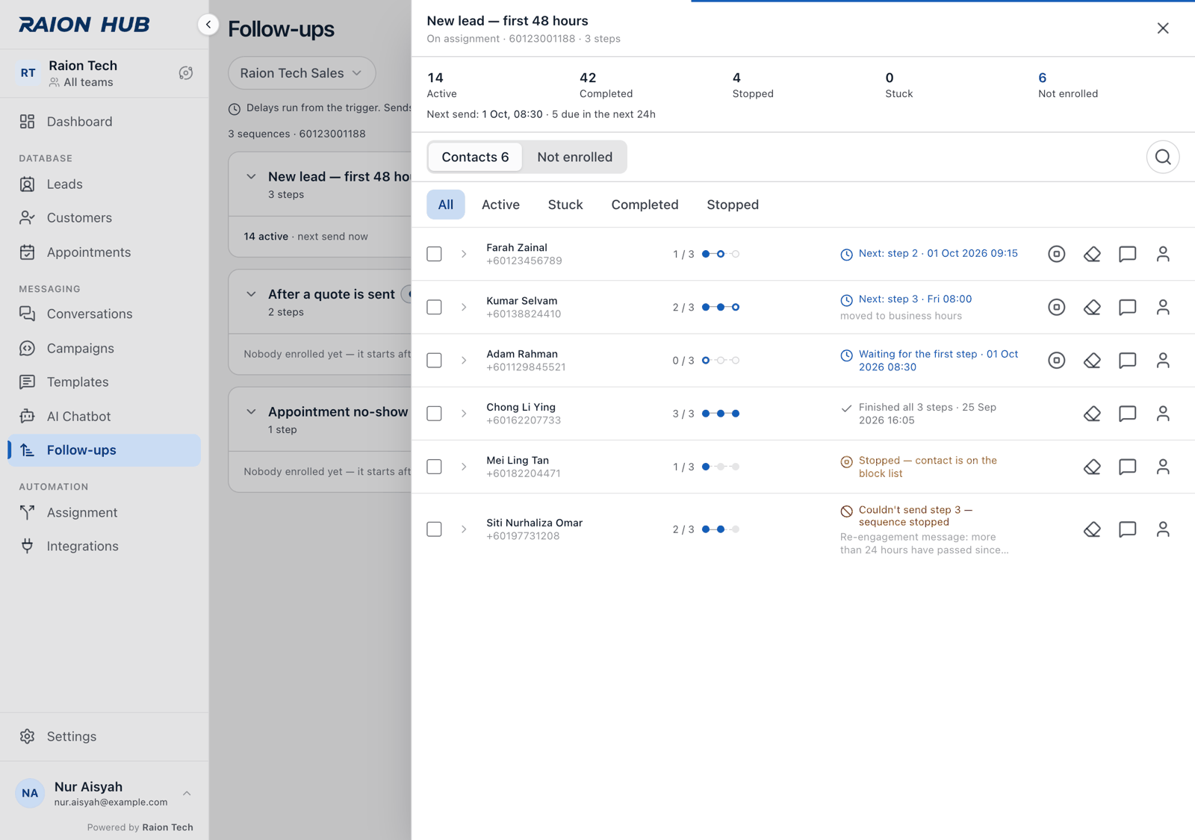
Task: Close the New lead details panel
Action: click(x=1163, y=28)
